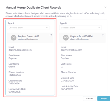
Task: Open Type B Choose a client dropdown
Action: tap(80, 28)
